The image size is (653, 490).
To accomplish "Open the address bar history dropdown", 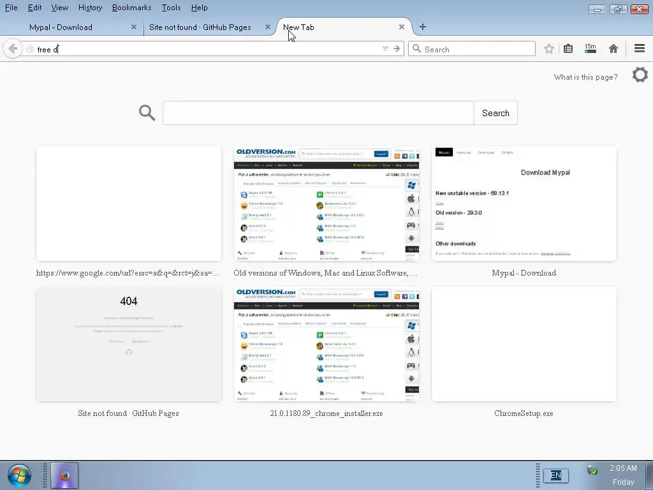I will [x=385, y=48].
